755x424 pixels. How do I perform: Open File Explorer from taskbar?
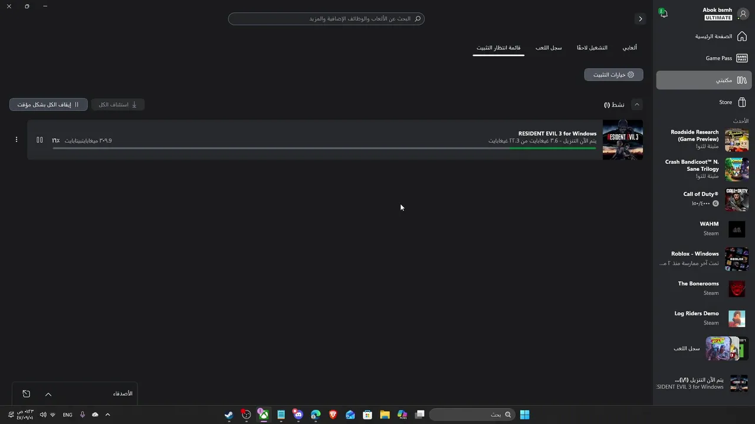click(385, 415)
